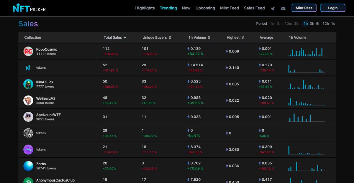This screenshot has height=183, width=354.
Task: Click the WeBearzV2 1h volume bar chart
Action: click(306, 101)
